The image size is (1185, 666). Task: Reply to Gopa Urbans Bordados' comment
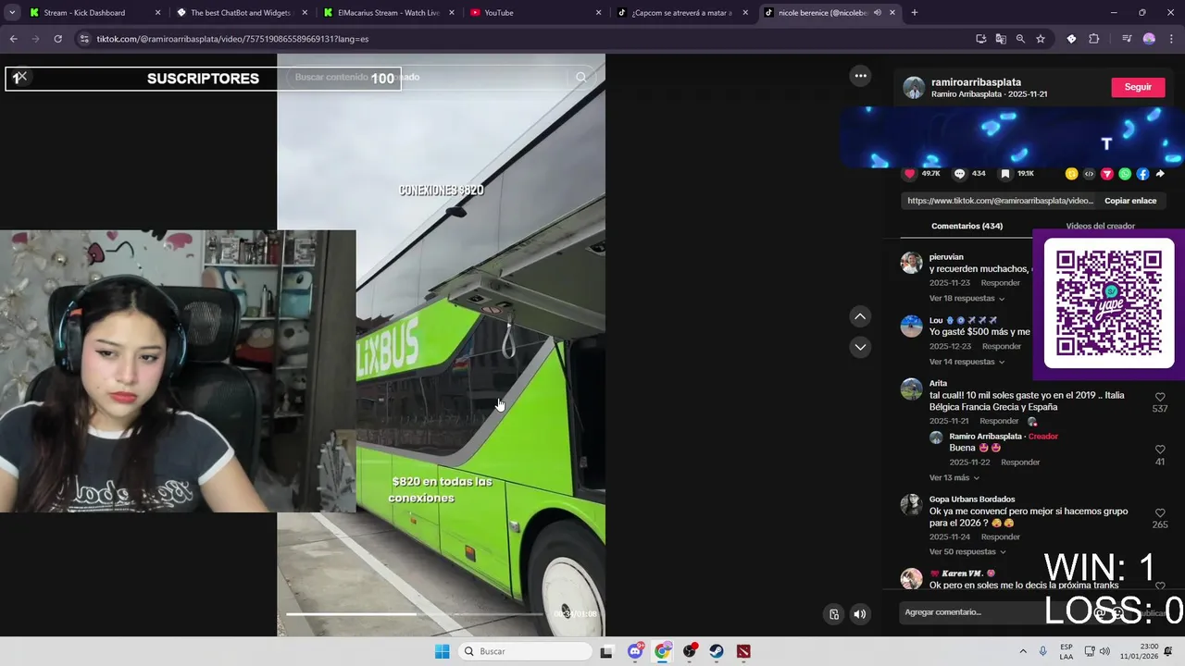1000,536
